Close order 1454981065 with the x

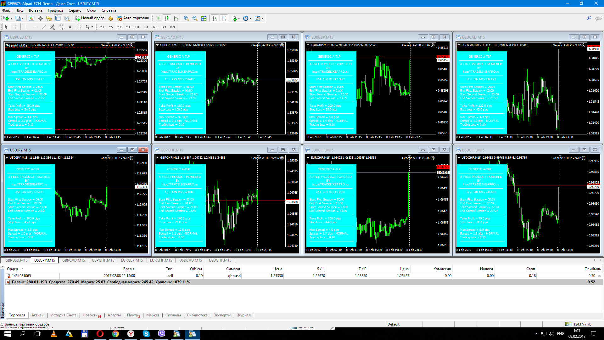tap(599, 276)
